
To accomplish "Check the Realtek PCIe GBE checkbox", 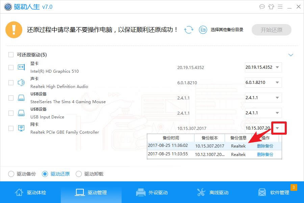I will pos(11,128).
